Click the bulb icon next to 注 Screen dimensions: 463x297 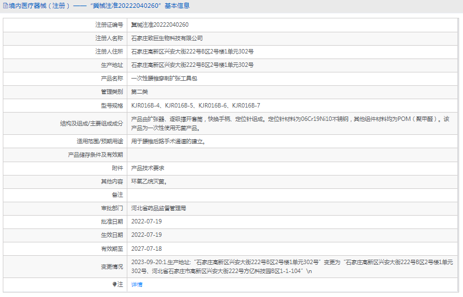coord(114,284)
